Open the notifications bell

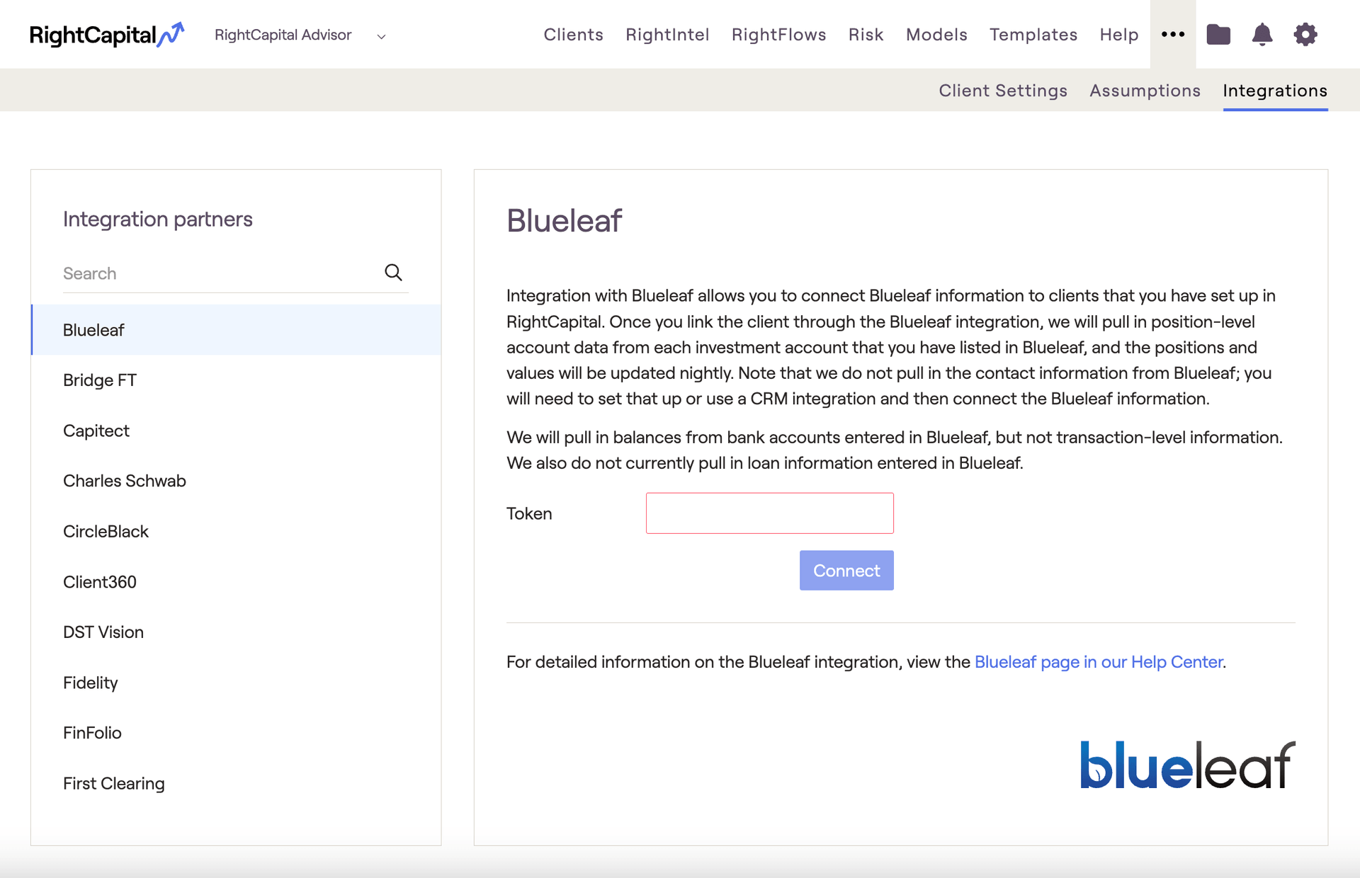coord(1262,34)
